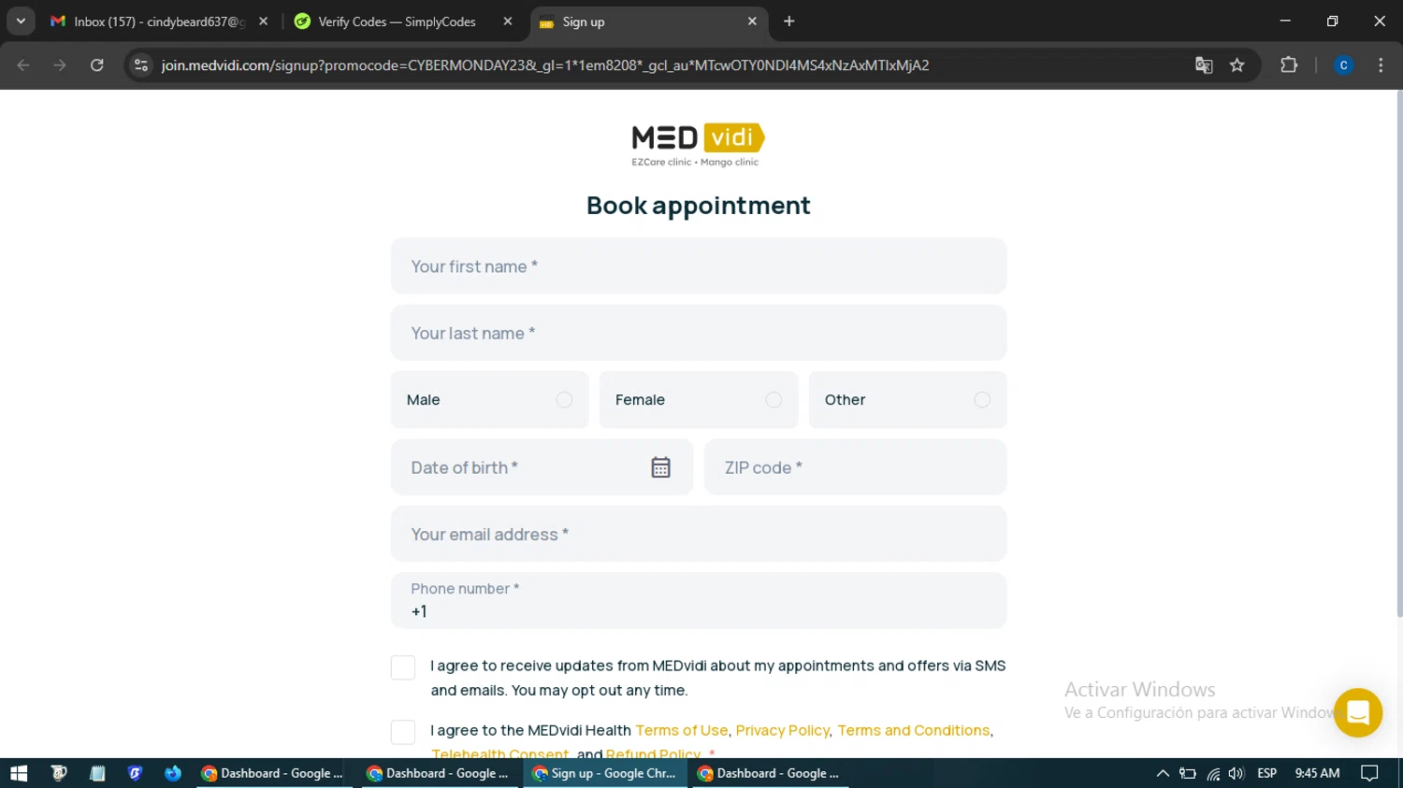Viewport: 1403px width, 788px height.
Task: Click the Your email address field
Action: click(699, 534)
